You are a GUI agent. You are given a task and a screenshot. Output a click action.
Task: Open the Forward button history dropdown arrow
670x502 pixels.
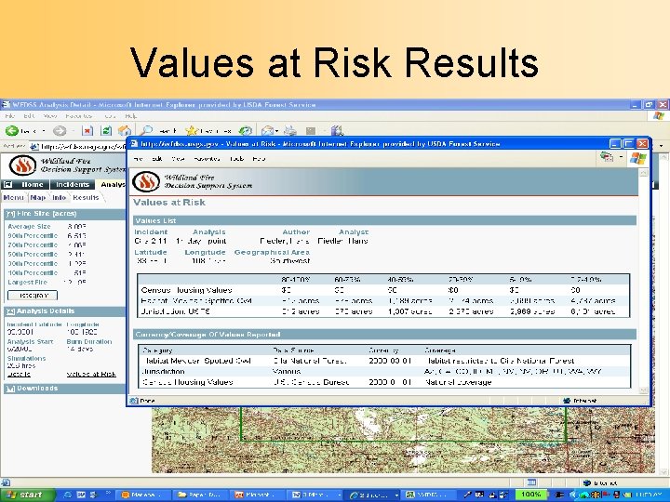73,131
